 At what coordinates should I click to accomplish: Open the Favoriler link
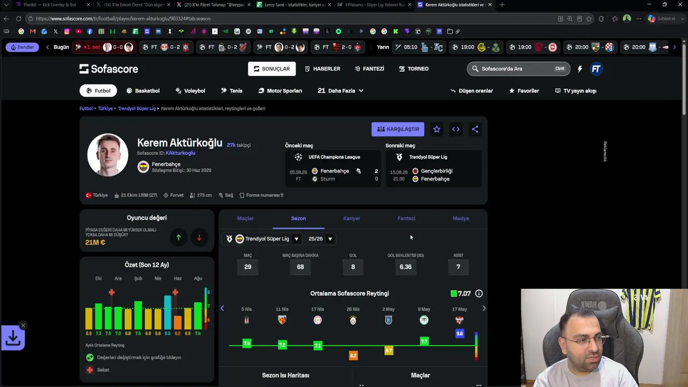point(524,91)
